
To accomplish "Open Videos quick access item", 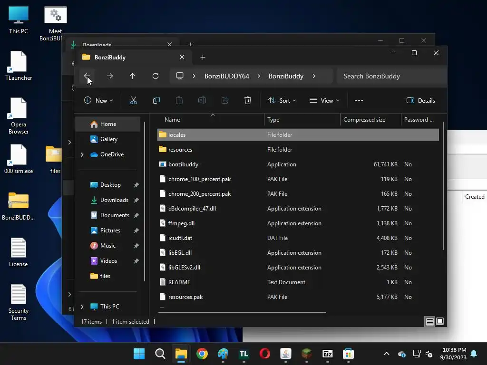I will (x=108, y=261).
